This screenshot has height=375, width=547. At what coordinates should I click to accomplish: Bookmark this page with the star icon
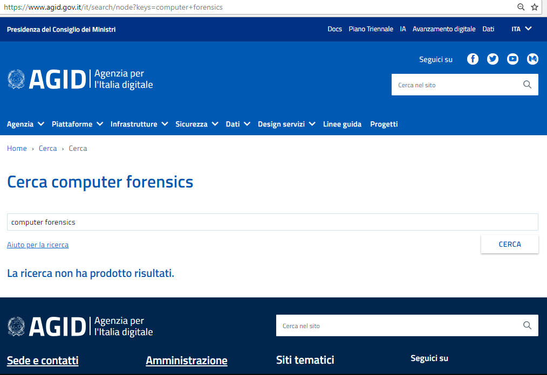pos(535,7)
